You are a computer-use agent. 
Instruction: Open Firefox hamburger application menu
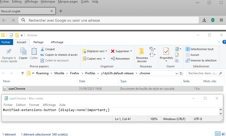(x=221, y=20)
